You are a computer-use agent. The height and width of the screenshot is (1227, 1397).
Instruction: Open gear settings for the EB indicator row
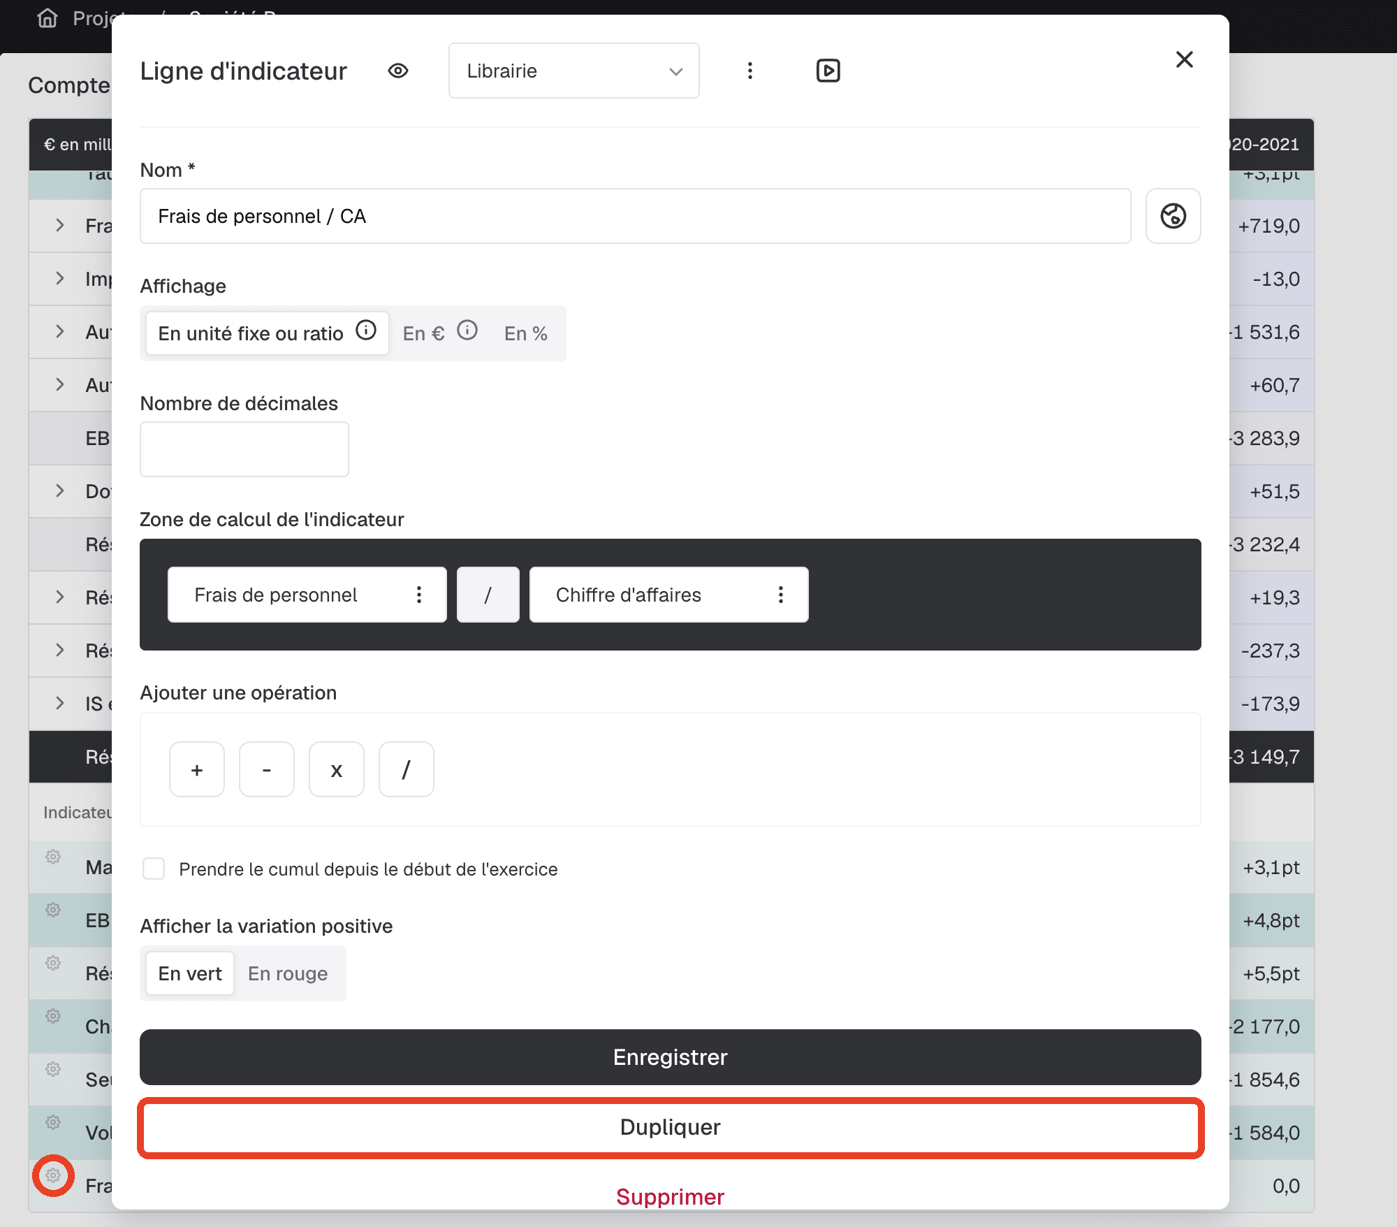(x=53, y=910)
